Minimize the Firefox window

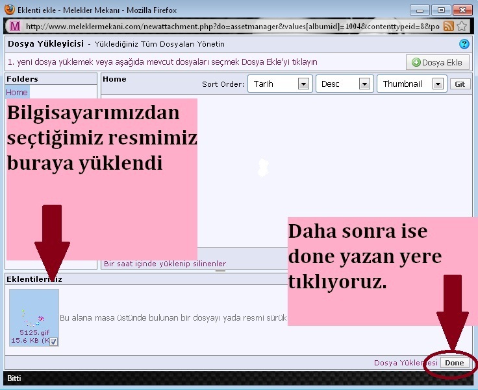click(x=421, y=10)
